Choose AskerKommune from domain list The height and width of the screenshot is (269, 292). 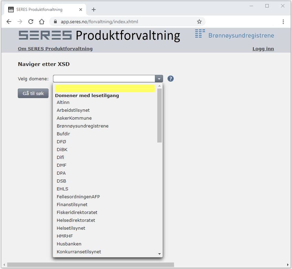105,118
